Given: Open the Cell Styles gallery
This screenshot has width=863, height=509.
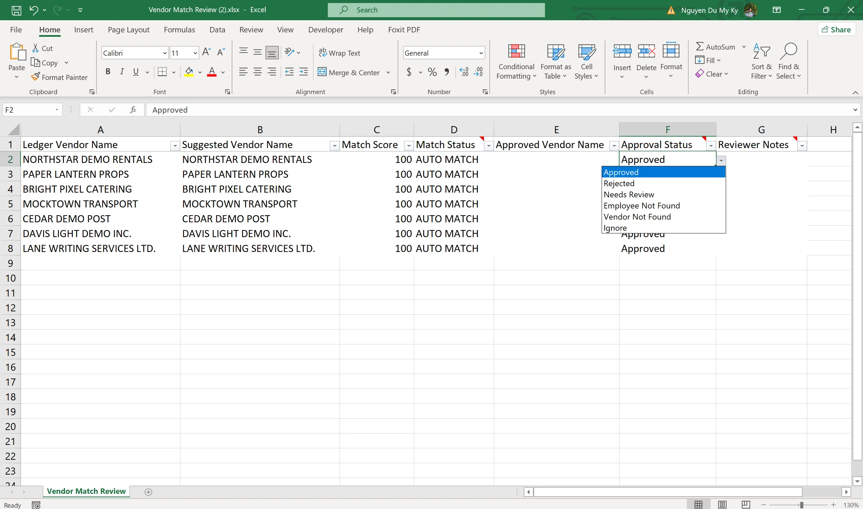Looking at the screenshot, I should coord(586,62).
